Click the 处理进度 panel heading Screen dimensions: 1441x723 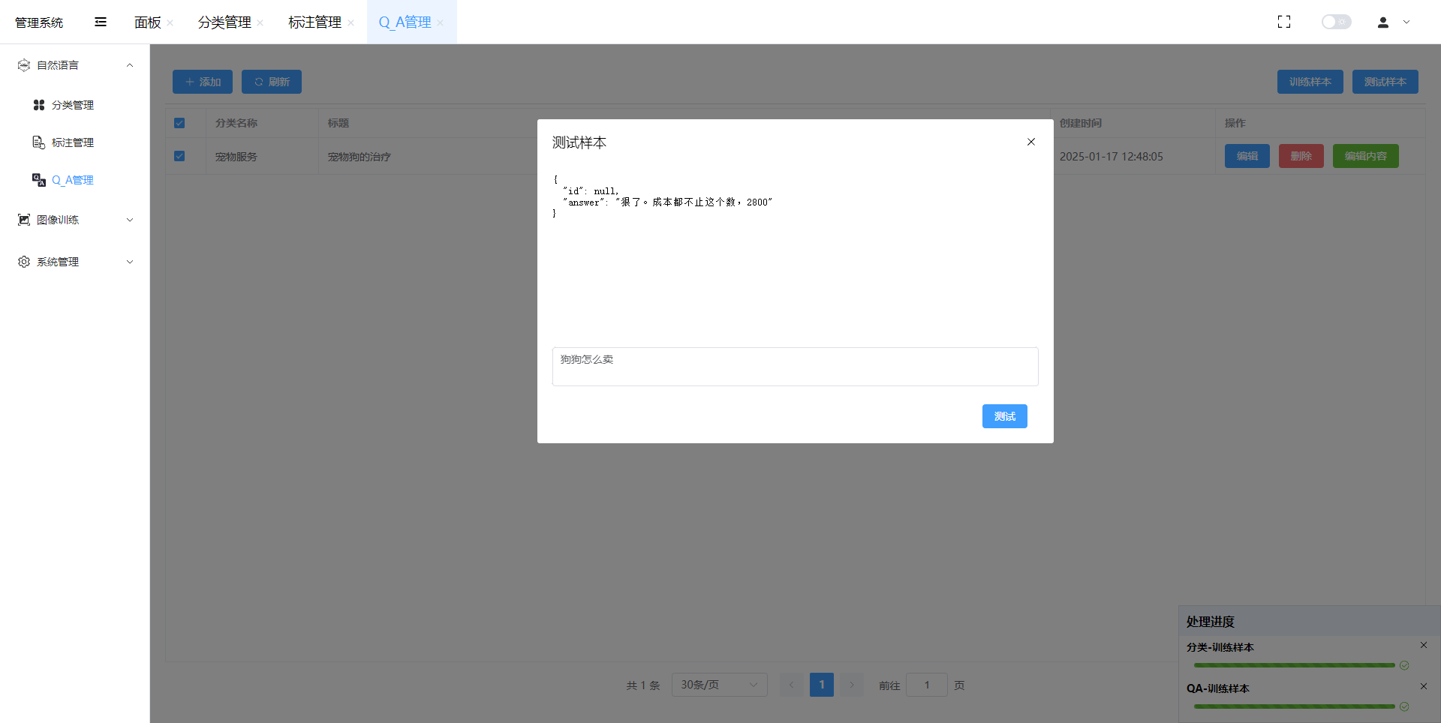(1211, 622)
